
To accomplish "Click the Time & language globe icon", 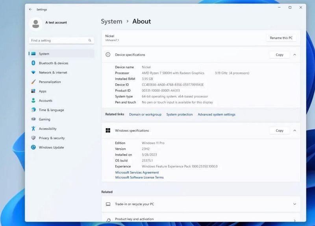I will tap(33, 110).
